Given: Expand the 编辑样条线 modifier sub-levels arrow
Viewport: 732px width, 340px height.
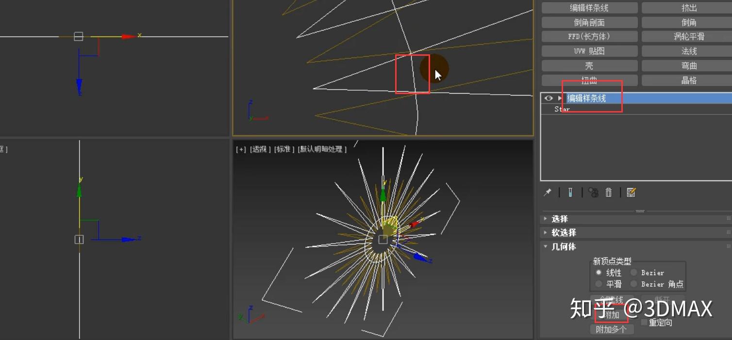Looking at the screenshot, I should 559,98.
